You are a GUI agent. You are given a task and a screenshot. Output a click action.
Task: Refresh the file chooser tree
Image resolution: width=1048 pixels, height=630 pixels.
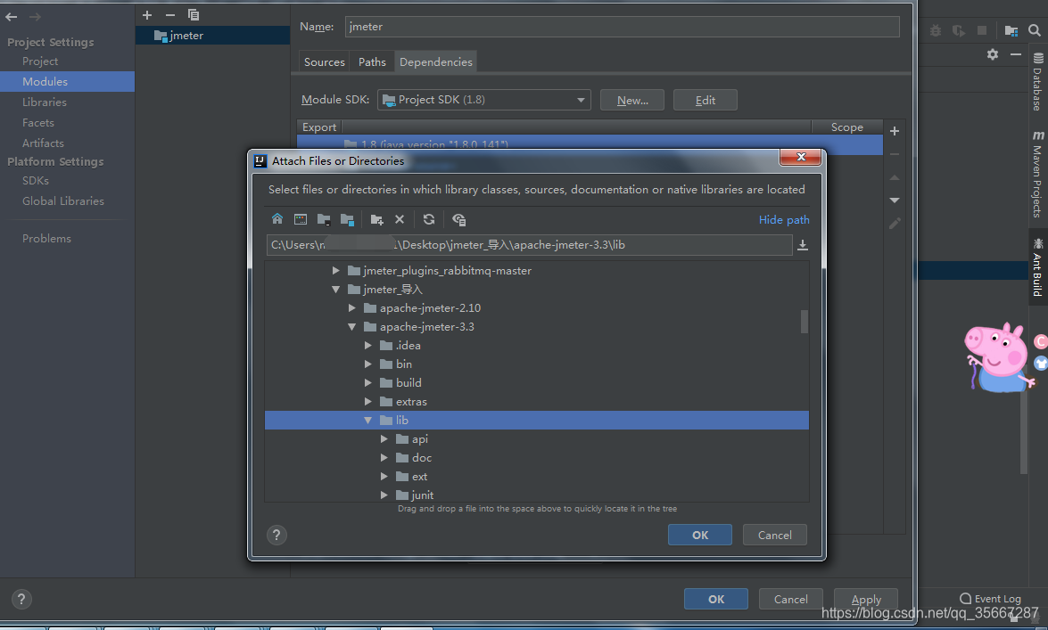tap(429, 219)
